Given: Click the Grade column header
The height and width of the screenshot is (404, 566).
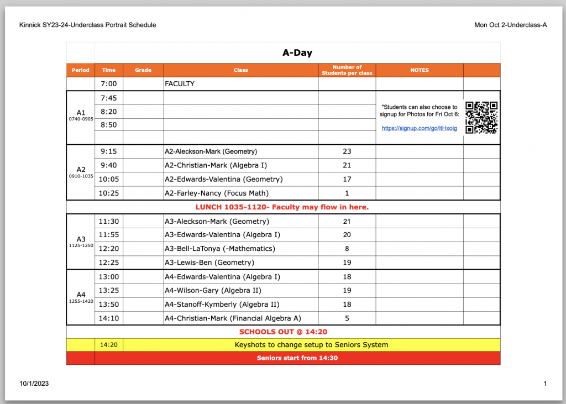Looking at the screenshot, I should pos(143,70).
